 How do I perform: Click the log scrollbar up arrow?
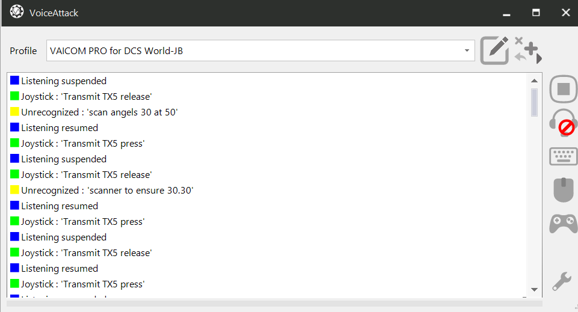(x=534, y=81)
